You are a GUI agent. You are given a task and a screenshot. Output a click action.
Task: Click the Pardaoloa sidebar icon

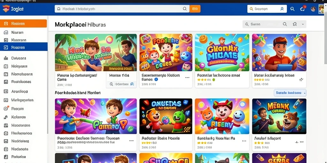point(6,157)
